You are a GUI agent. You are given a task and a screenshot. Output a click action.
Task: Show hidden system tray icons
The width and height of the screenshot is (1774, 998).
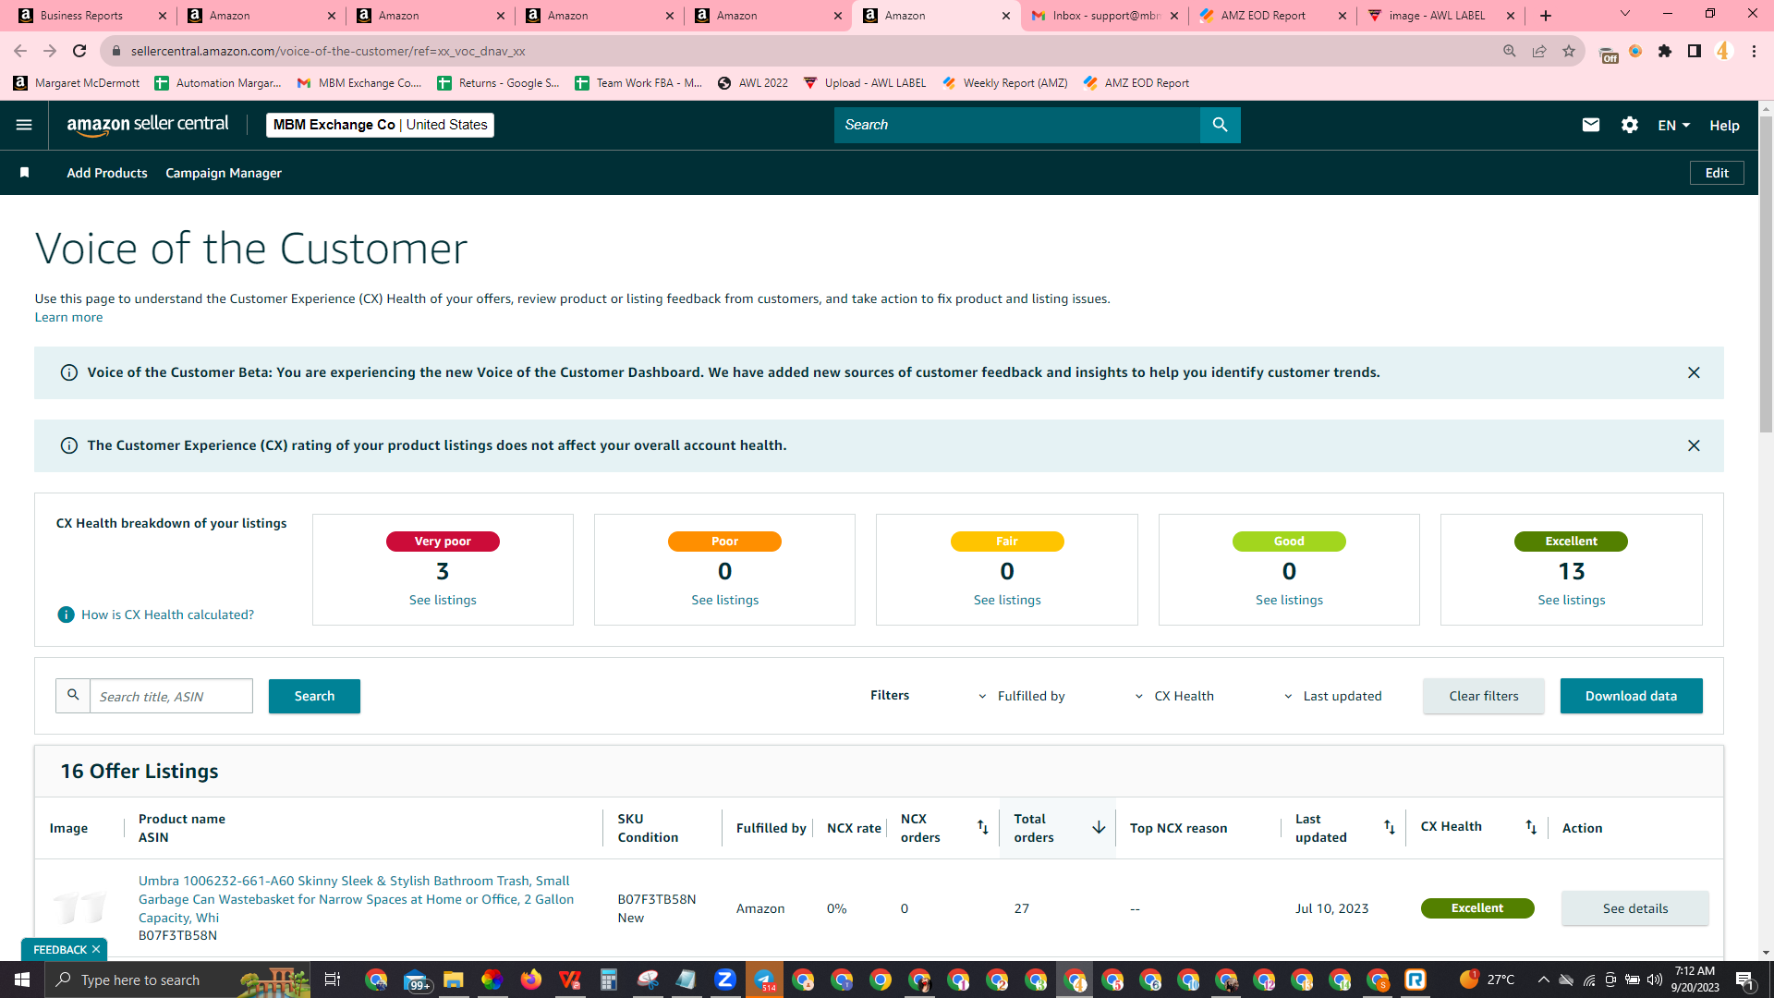1543,980
